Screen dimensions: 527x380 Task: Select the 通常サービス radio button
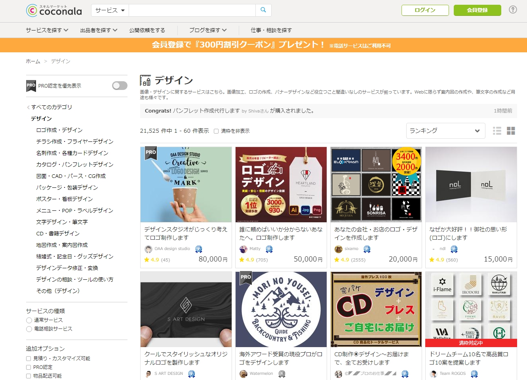(x=29, y=320)
